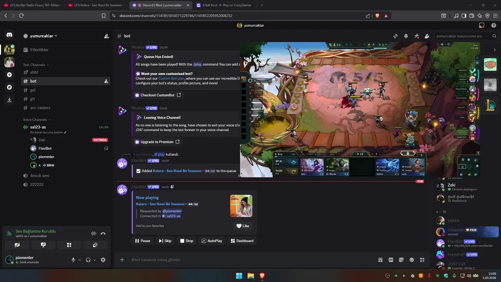Open Etkinlikler events entry
Screen dimensions: 501x282
coord(65,50)
